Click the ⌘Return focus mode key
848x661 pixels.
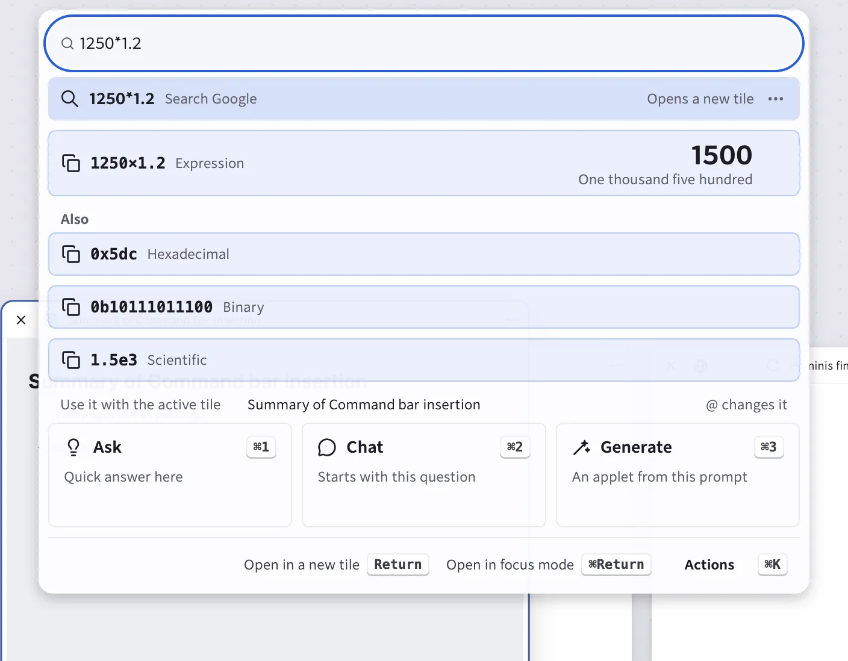click(616, 565)
